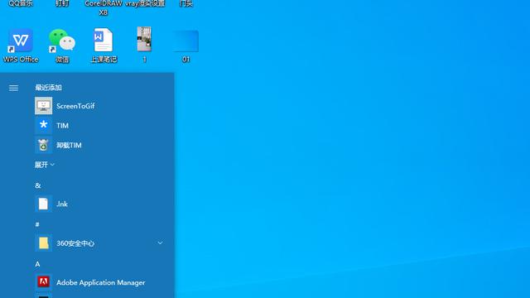Click the TIM text label

pyautogui.click(x=63, y=126)
